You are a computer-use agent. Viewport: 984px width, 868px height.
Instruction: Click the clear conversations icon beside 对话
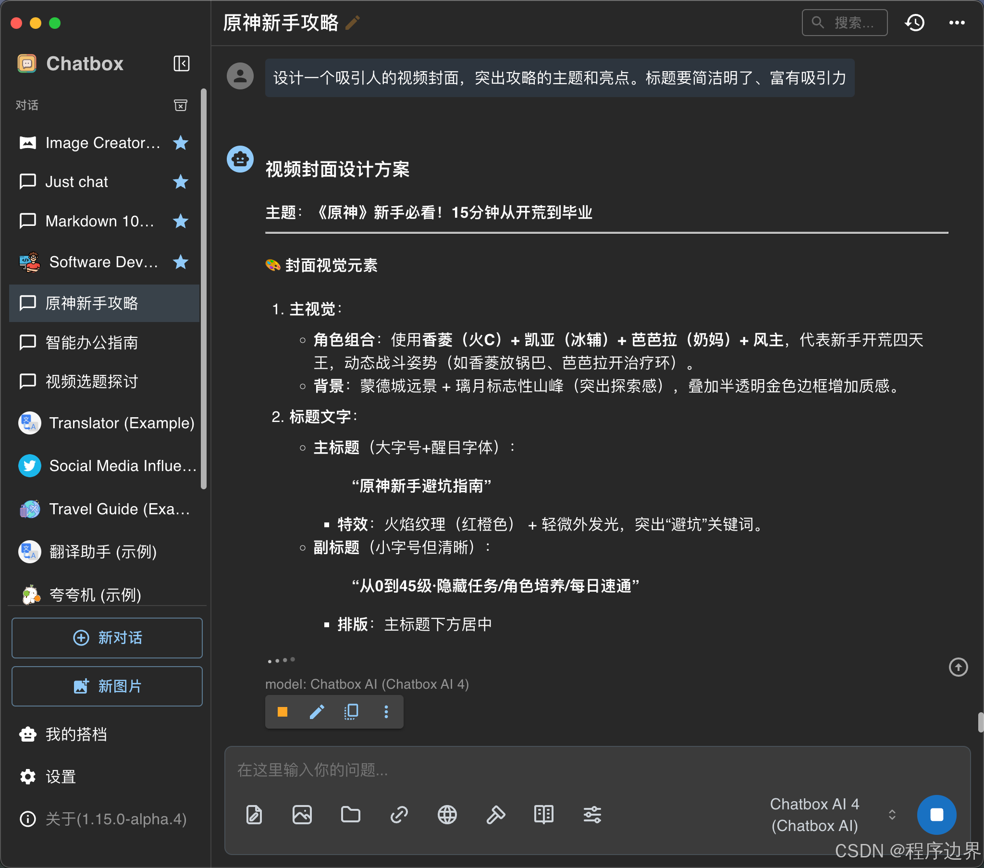pos(181,105)
